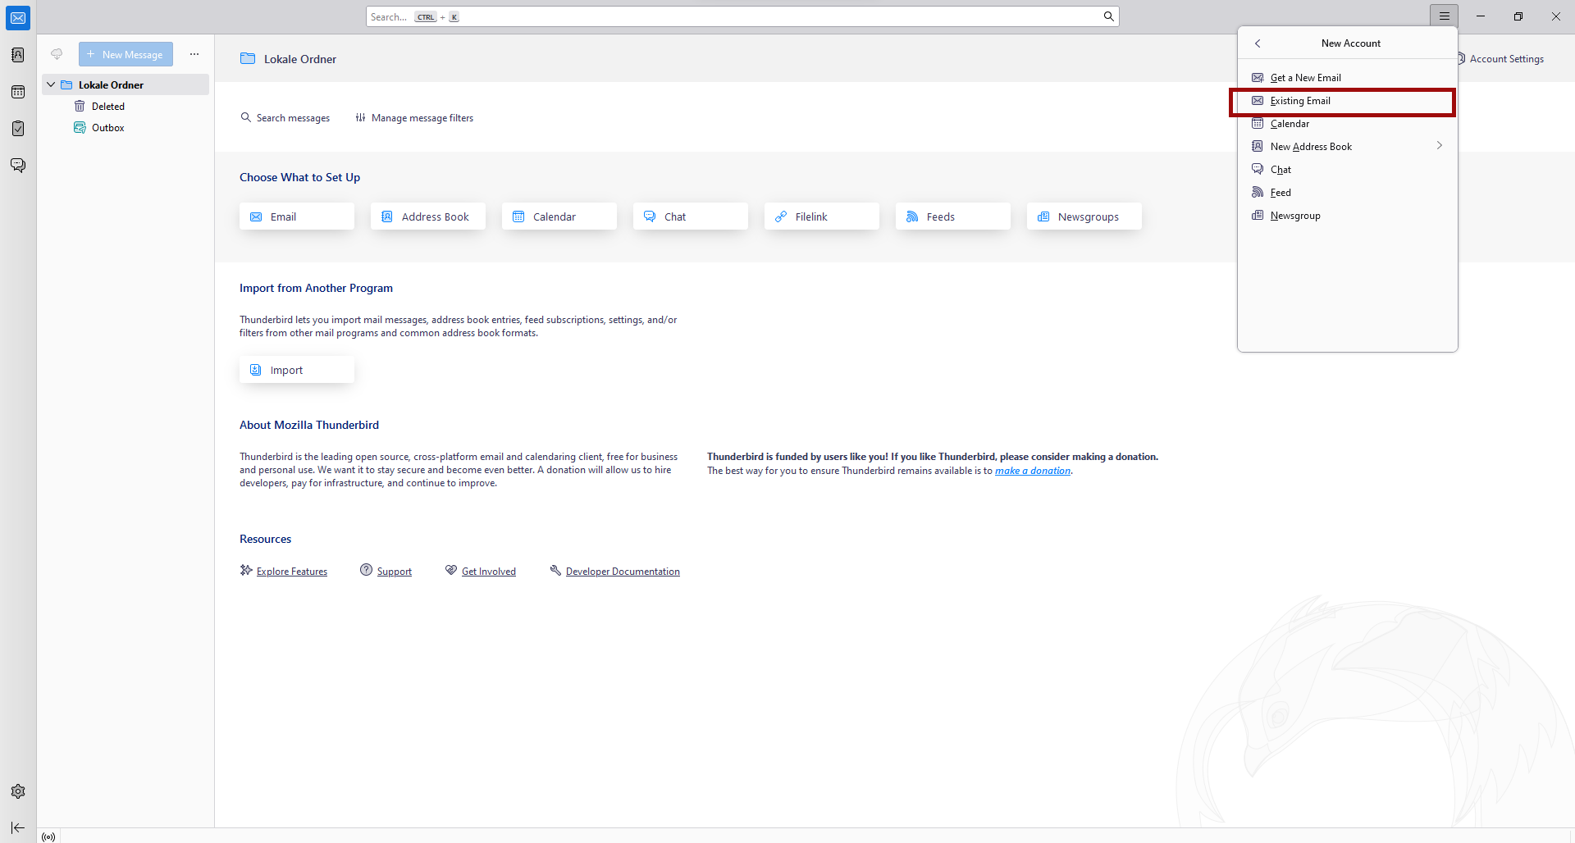Choose Existing Email menu item
Image resolution: width=1575 pixels, height=843 pixels.
point(1347,101)
